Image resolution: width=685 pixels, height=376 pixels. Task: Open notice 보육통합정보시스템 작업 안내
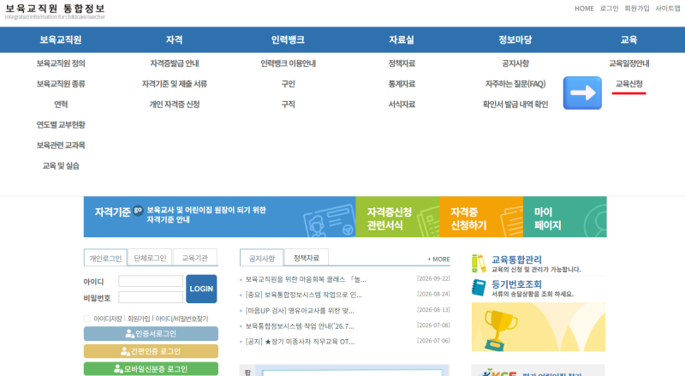(300, 326)
